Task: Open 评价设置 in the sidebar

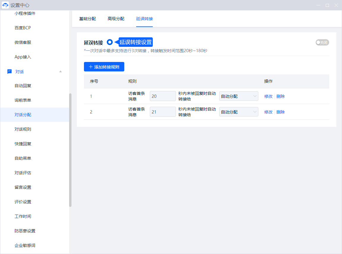Action: coord(23,202)
